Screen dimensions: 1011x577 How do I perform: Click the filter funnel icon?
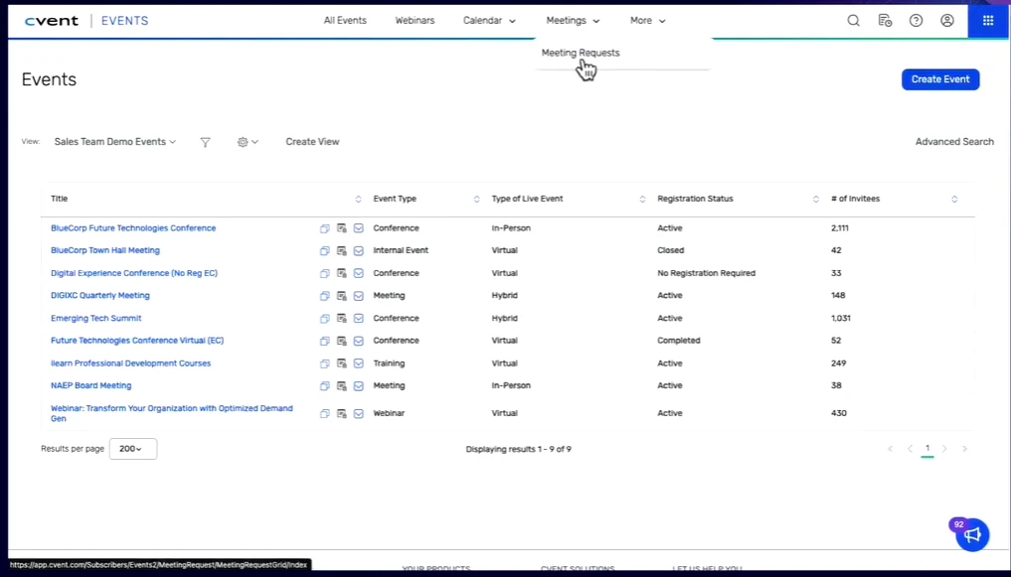(x=205, y=142)
